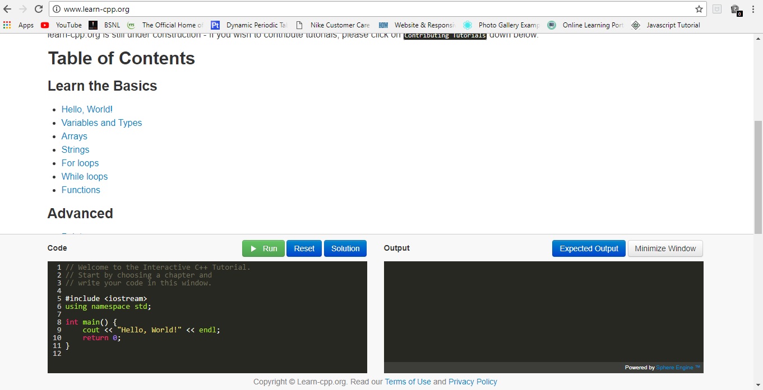Open the Dynamic Periodic Table bookmark
Image resolution: width=763 pixels, height=390 pixels.
[251, 25]
